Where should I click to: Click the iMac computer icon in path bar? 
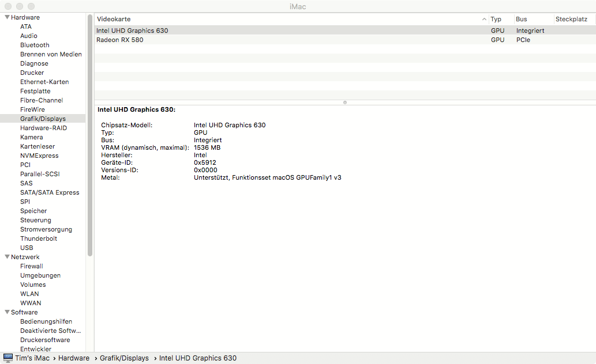coord(8,358)
